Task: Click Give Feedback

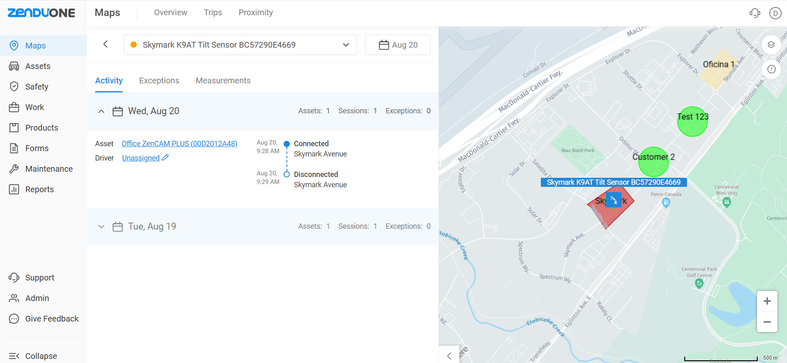Action: point(43,319)
